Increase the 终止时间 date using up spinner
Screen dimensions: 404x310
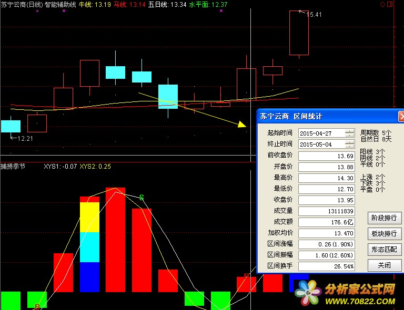(x=350, y=142)
